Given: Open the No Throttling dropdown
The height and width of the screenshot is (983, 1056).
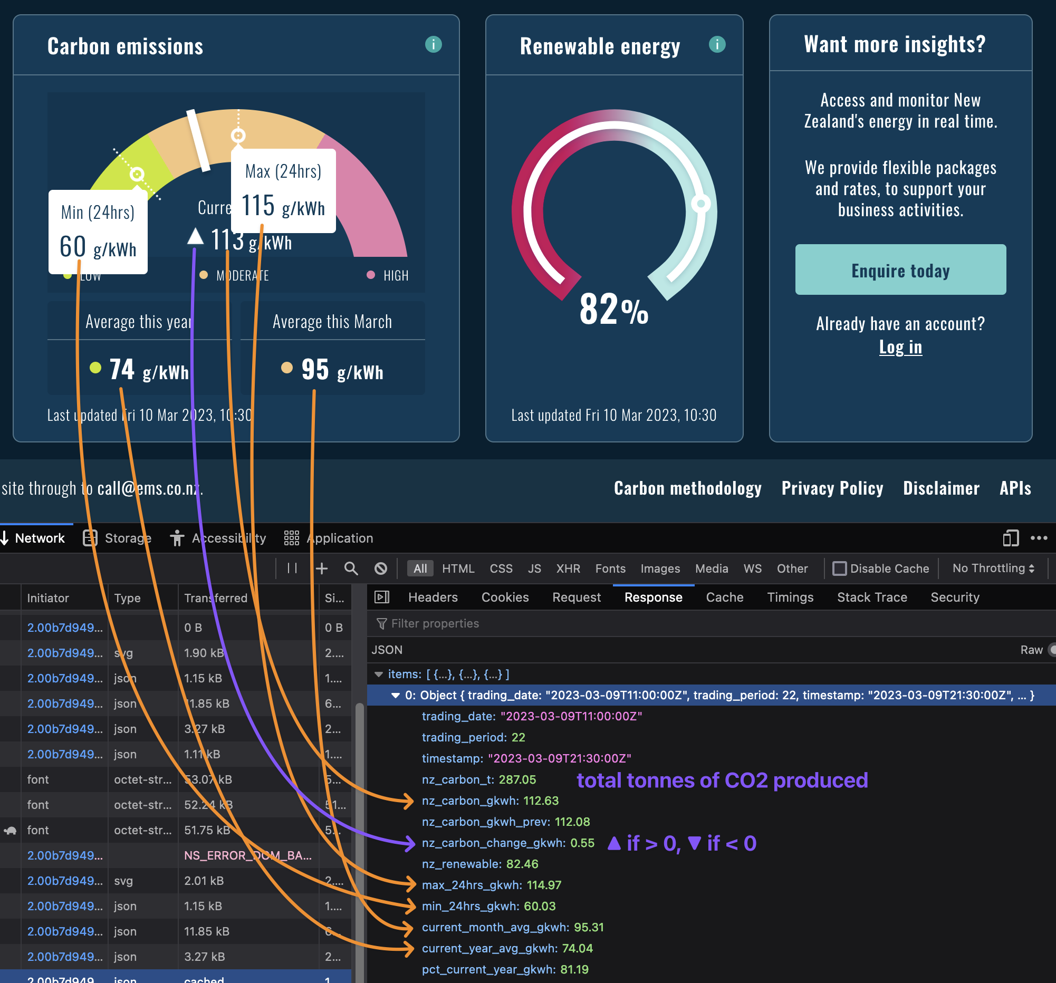Looking at the screenshot, I should coord(993,568).
